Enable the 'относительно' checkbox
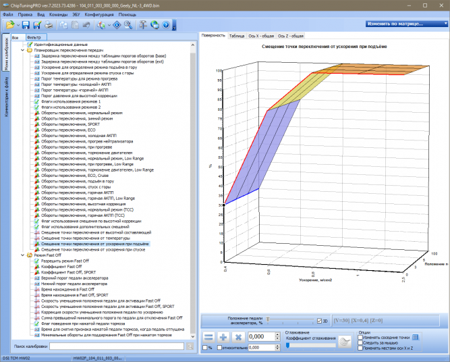The height and width of the screenshot is (362, 450). click(219, 348)
